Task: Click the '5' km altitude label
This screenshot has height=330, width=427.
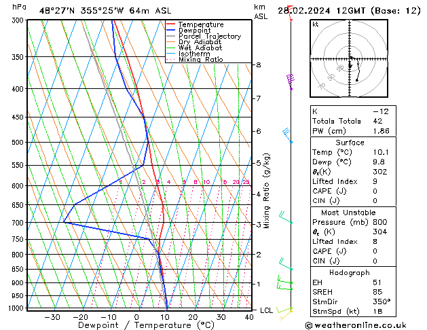Action: click(x=259, y=163)
